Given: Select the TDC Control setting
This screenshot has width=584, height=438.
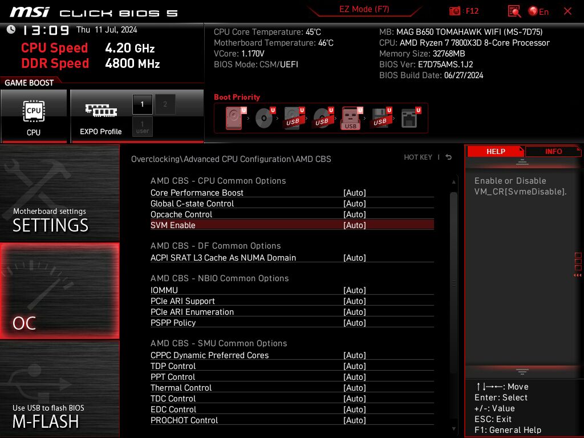Looking at the screenshot, I should [292, 399].
